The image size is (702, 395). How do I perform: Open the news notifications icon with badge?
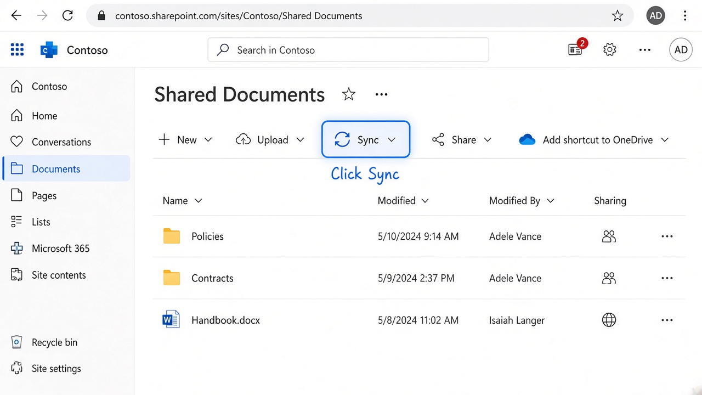575,49
